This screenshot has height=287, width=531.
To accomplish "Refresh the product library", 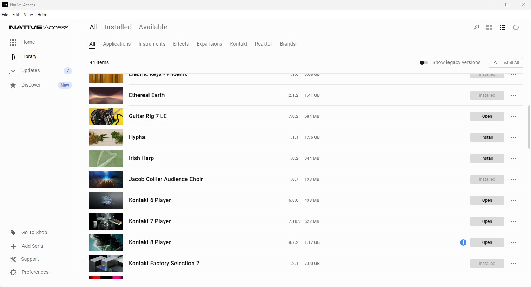I will coord(516,27).
